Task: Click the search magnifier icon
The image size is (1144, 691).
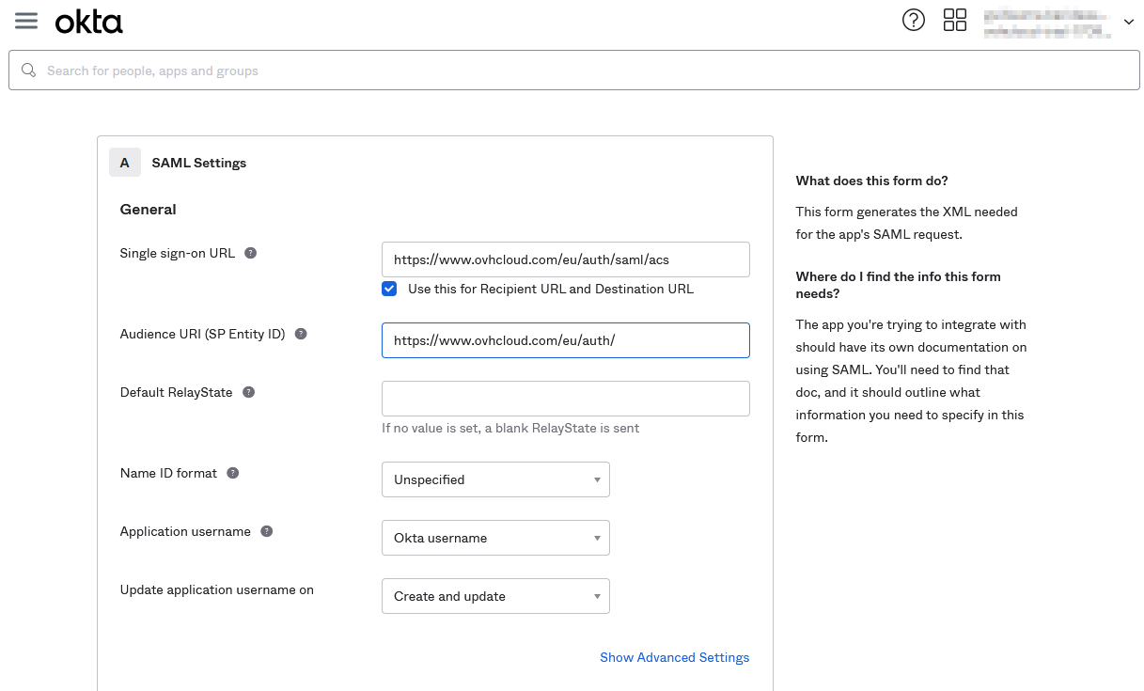Action: tap(28, 70)
